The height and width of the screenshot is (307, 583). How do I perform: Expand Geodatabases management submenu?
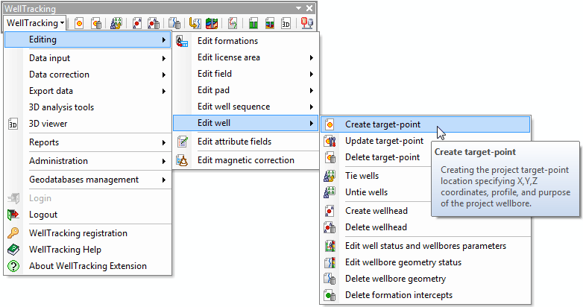(x=88, y=180)
